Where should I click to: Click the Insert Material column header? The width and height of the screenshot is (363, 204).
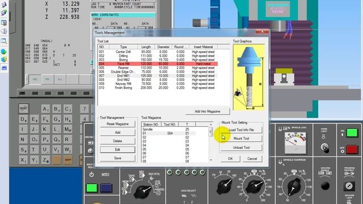pyautogui.click(x=203, y=46)
